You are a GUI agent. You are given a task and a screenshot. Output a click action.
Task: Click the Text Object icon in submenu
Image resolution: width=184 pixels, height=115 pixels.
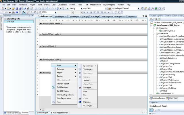[80, 69]
